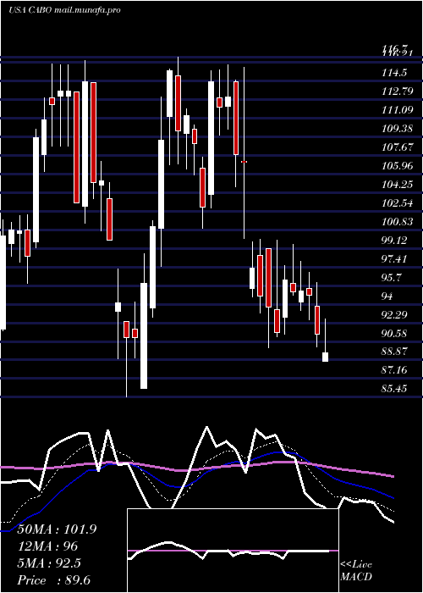Viewport: 423px width, 593px height.
Task: Click the 109.38 price axis label
Action: click(x=397, y=129)
